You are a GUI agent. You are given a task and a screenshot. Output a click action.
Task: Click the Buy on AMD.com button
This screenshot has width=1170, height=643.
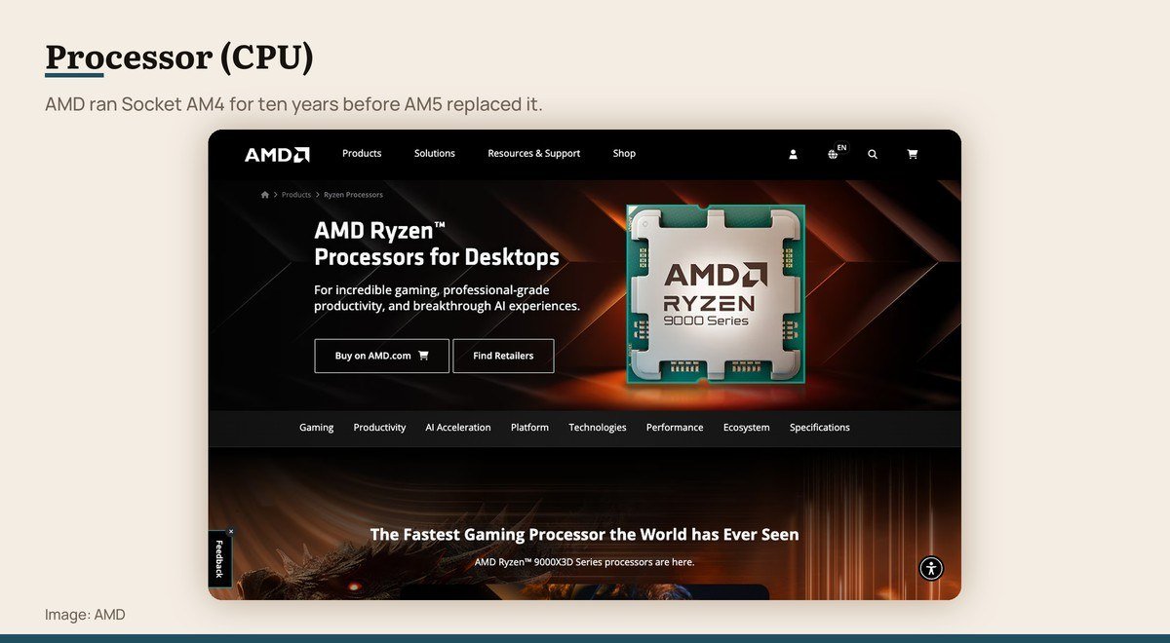click(x=382, y=356)
